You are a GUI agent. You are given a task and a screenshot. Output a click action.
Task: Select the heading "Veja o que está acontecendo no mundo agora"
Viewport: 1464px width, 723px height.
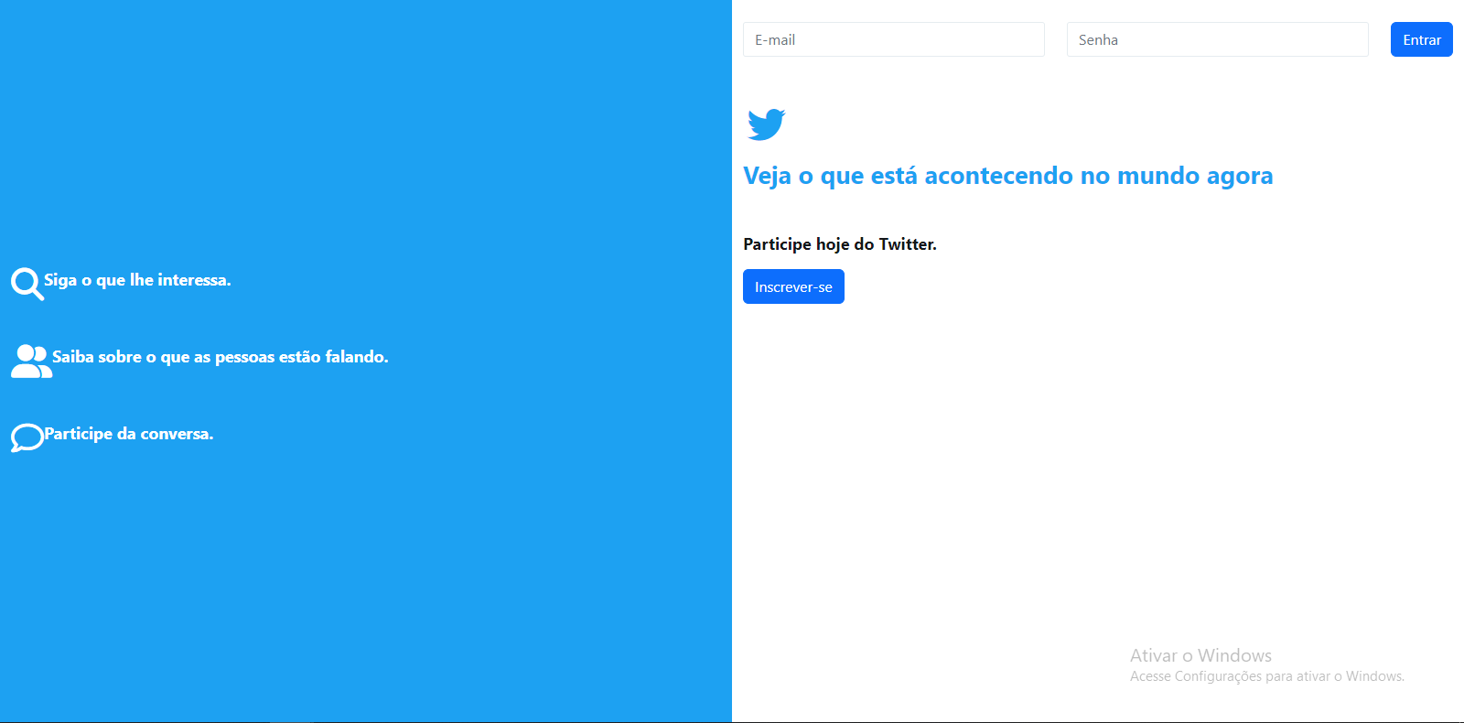click(1007, 176)
